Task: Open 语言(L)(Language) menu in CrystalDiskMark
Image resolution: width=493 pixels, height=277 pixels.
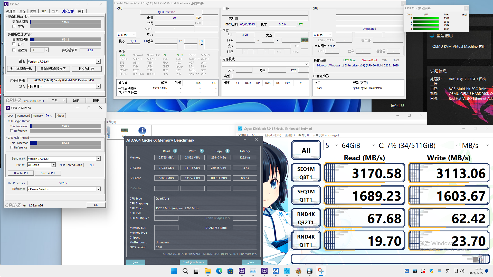Action: (x=326, y=135)
